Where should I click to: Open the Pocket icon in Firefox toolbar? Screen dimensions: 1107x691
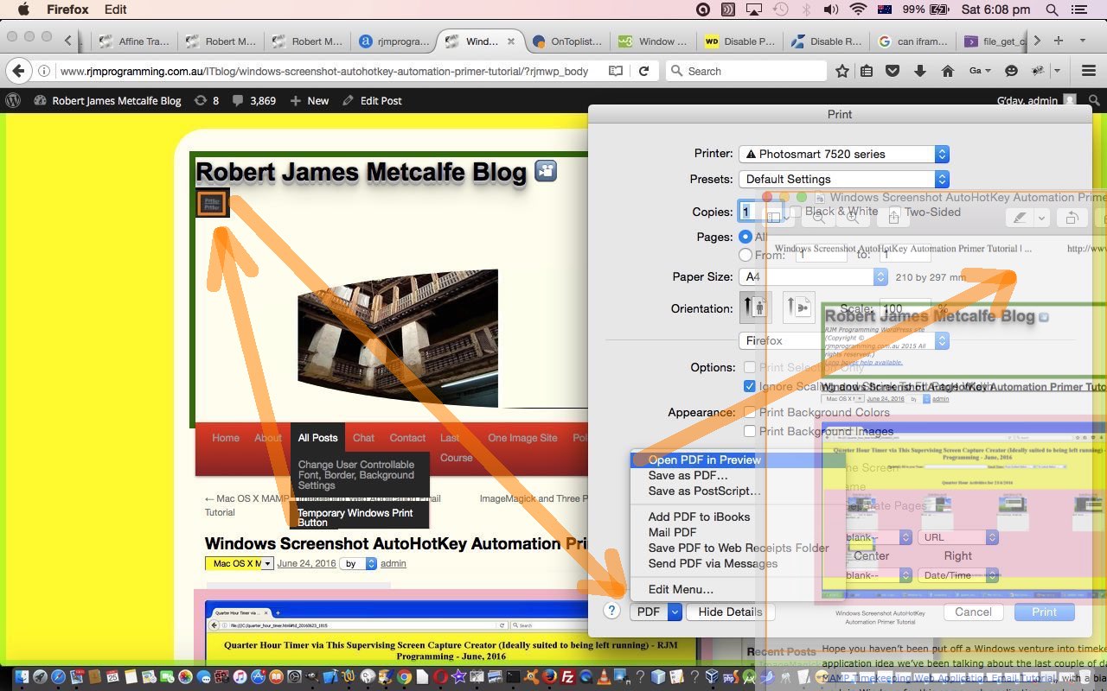click(x=893, y=71)
